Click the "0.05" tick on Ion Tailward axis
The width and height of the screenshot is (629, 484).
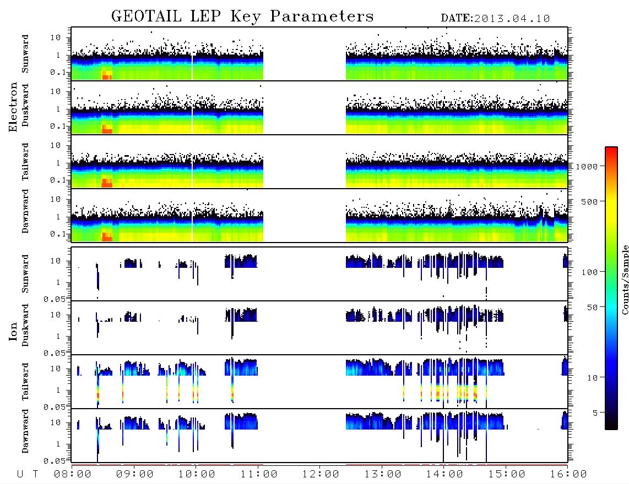55,407
